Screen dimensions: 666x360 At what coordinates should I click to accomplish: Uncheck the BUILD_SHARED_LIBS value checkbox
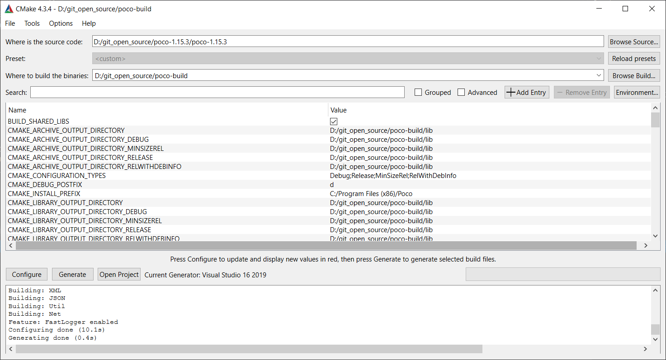pyautogui.click(x=334, y=122)
